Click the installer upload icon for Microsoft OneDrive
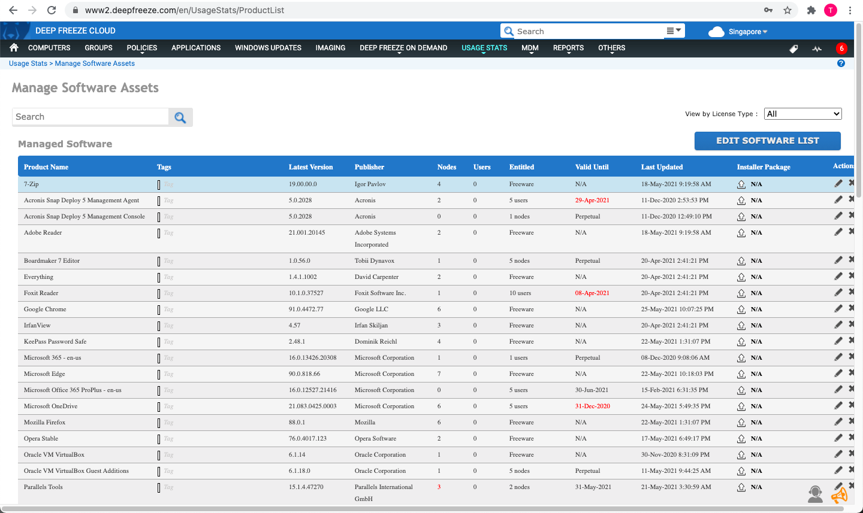Viewport: 863px width, 513px height. coord(741,406)
